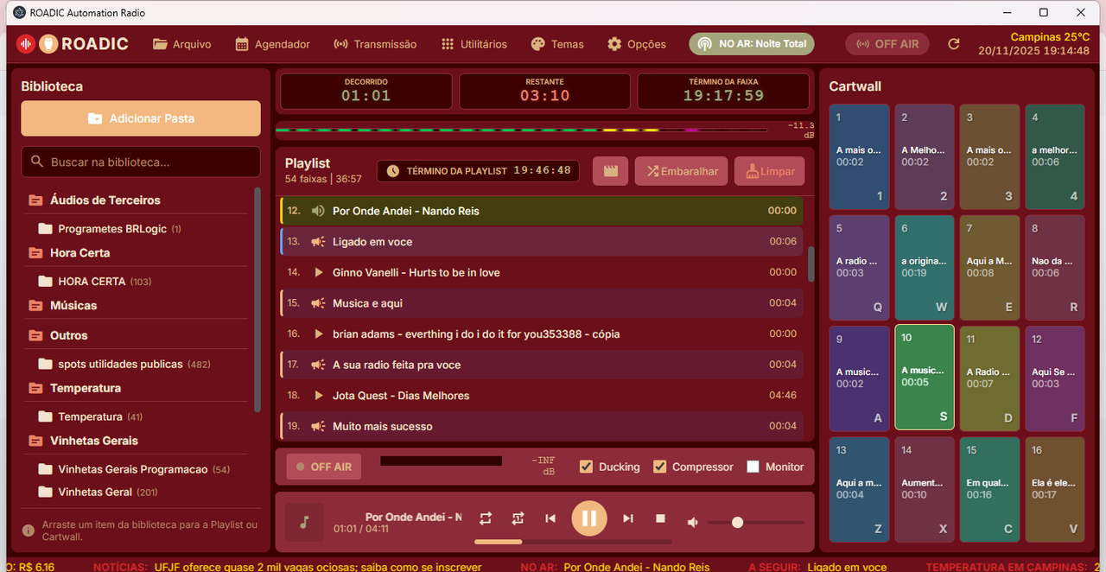Mute the player using the speaker icon
The image size is (1106, 572).
(692, 522)
